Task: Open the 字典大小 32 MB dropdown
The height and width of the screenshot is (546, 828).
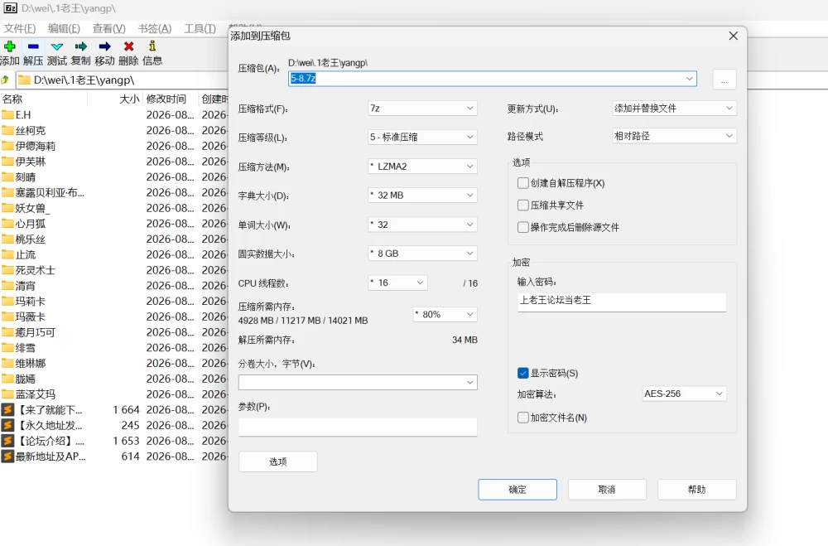Action: click(422, 195)
